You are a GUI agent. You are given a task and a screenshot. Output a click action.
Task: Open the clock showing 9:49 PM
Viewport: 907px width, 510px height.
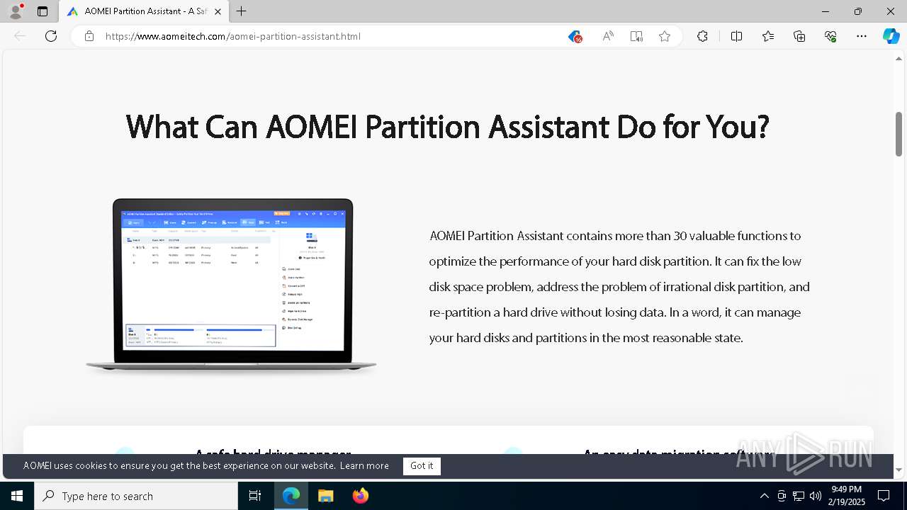pos(847,496)
